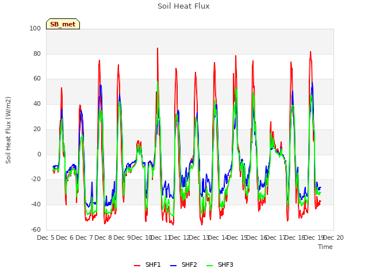Click the 60 y-axis tick label

click(37, 79)
